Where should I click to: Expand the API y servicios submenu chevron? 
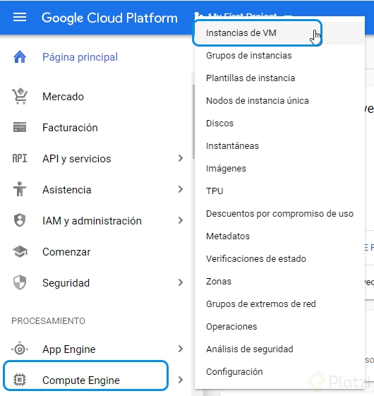point(181,158)
